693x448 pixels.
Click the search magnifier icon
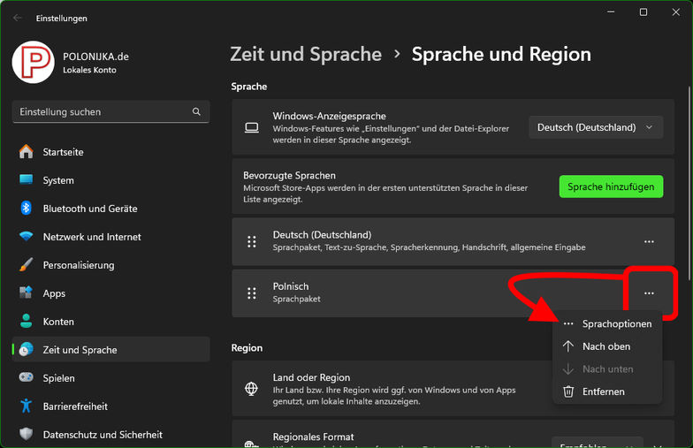(x=196, y=112)
